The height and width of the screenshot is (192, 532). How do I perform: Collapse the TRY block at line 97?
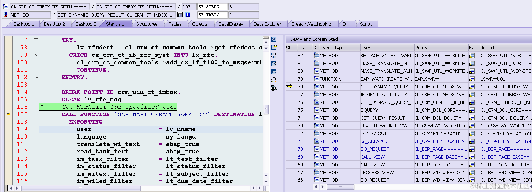[36, 40]
